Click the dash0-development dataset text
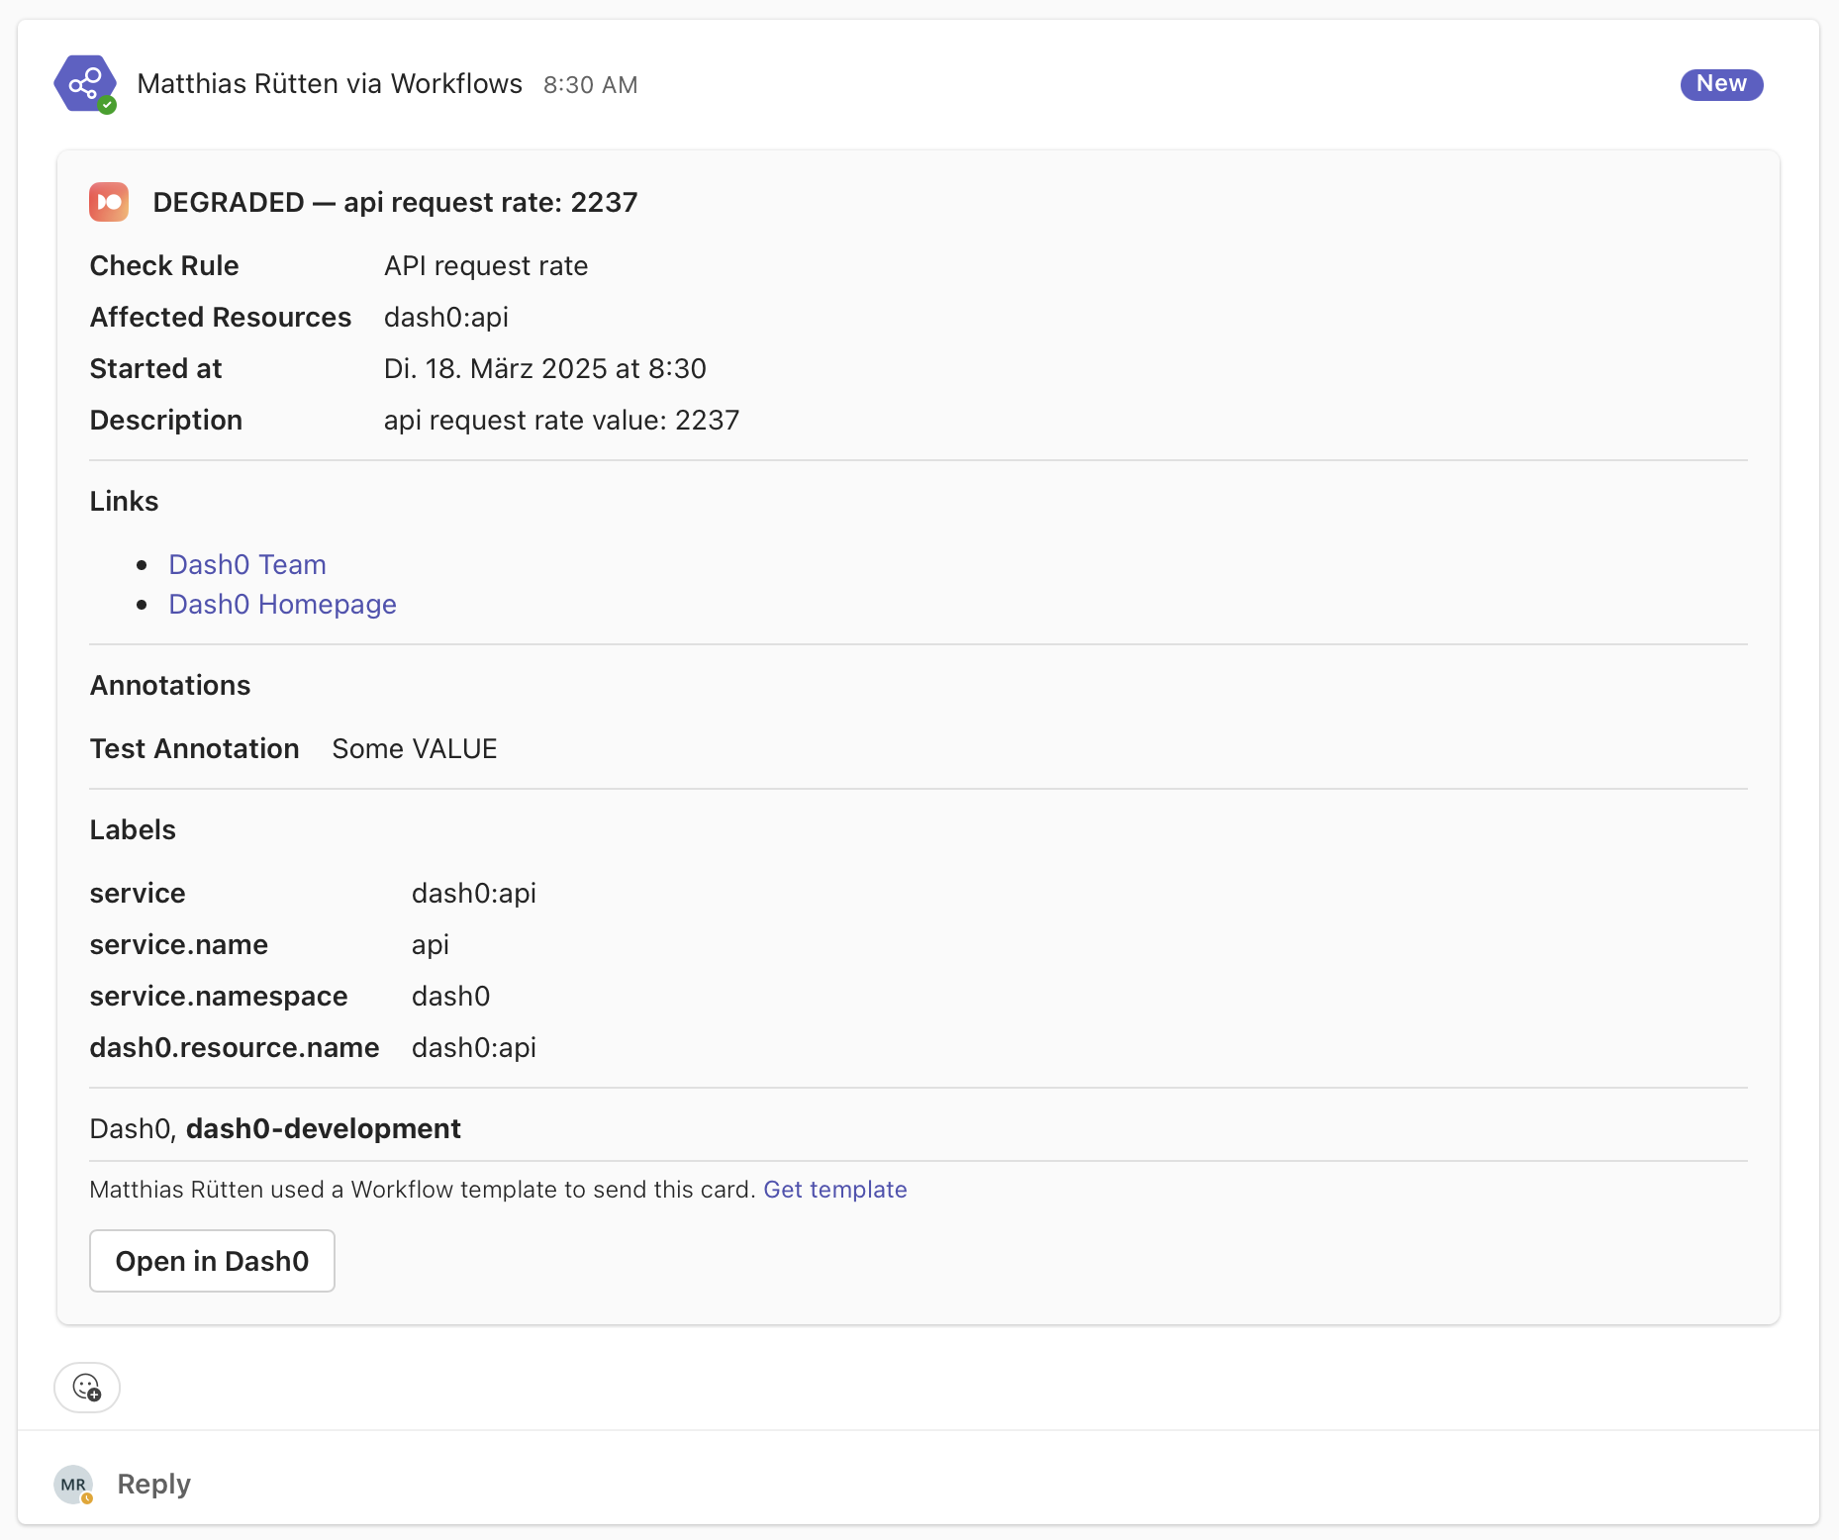Image resolution: width=1839 pixels, height=1540 pixels. [x=323, y=1128]
